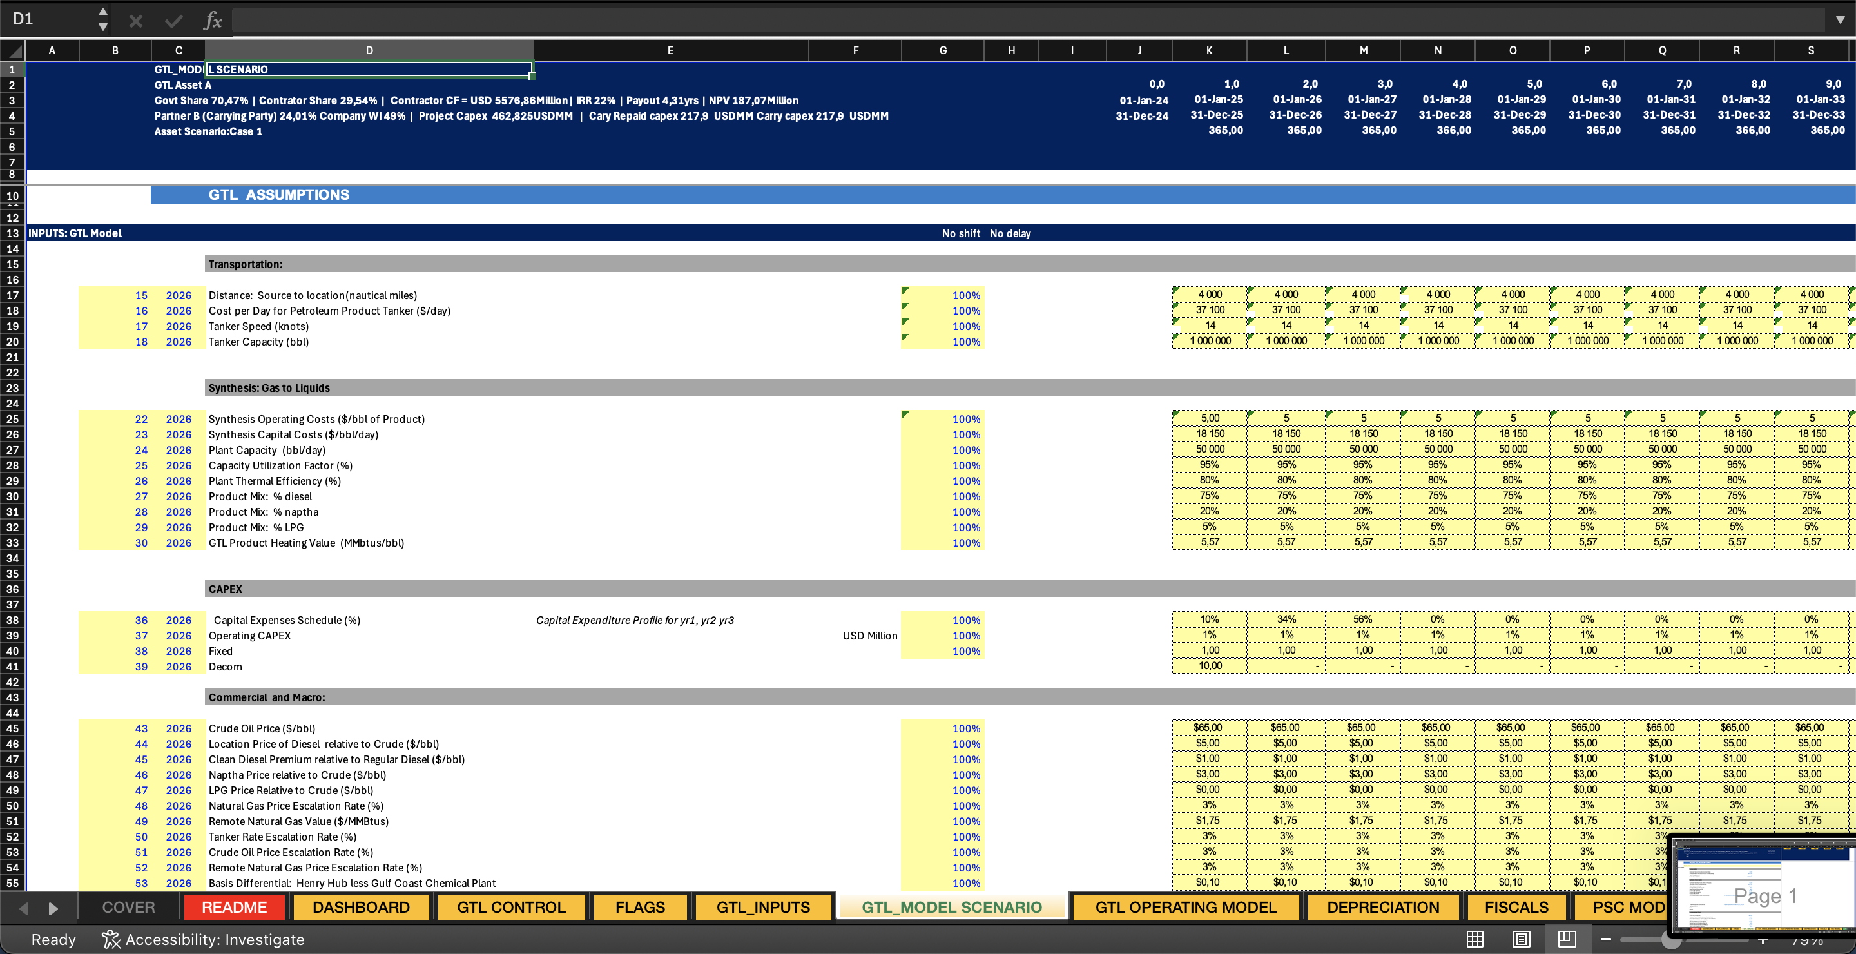Open the FISCALS sheet tab
This screenshot has height=954, width=1856.
(x=1516, y=907)
